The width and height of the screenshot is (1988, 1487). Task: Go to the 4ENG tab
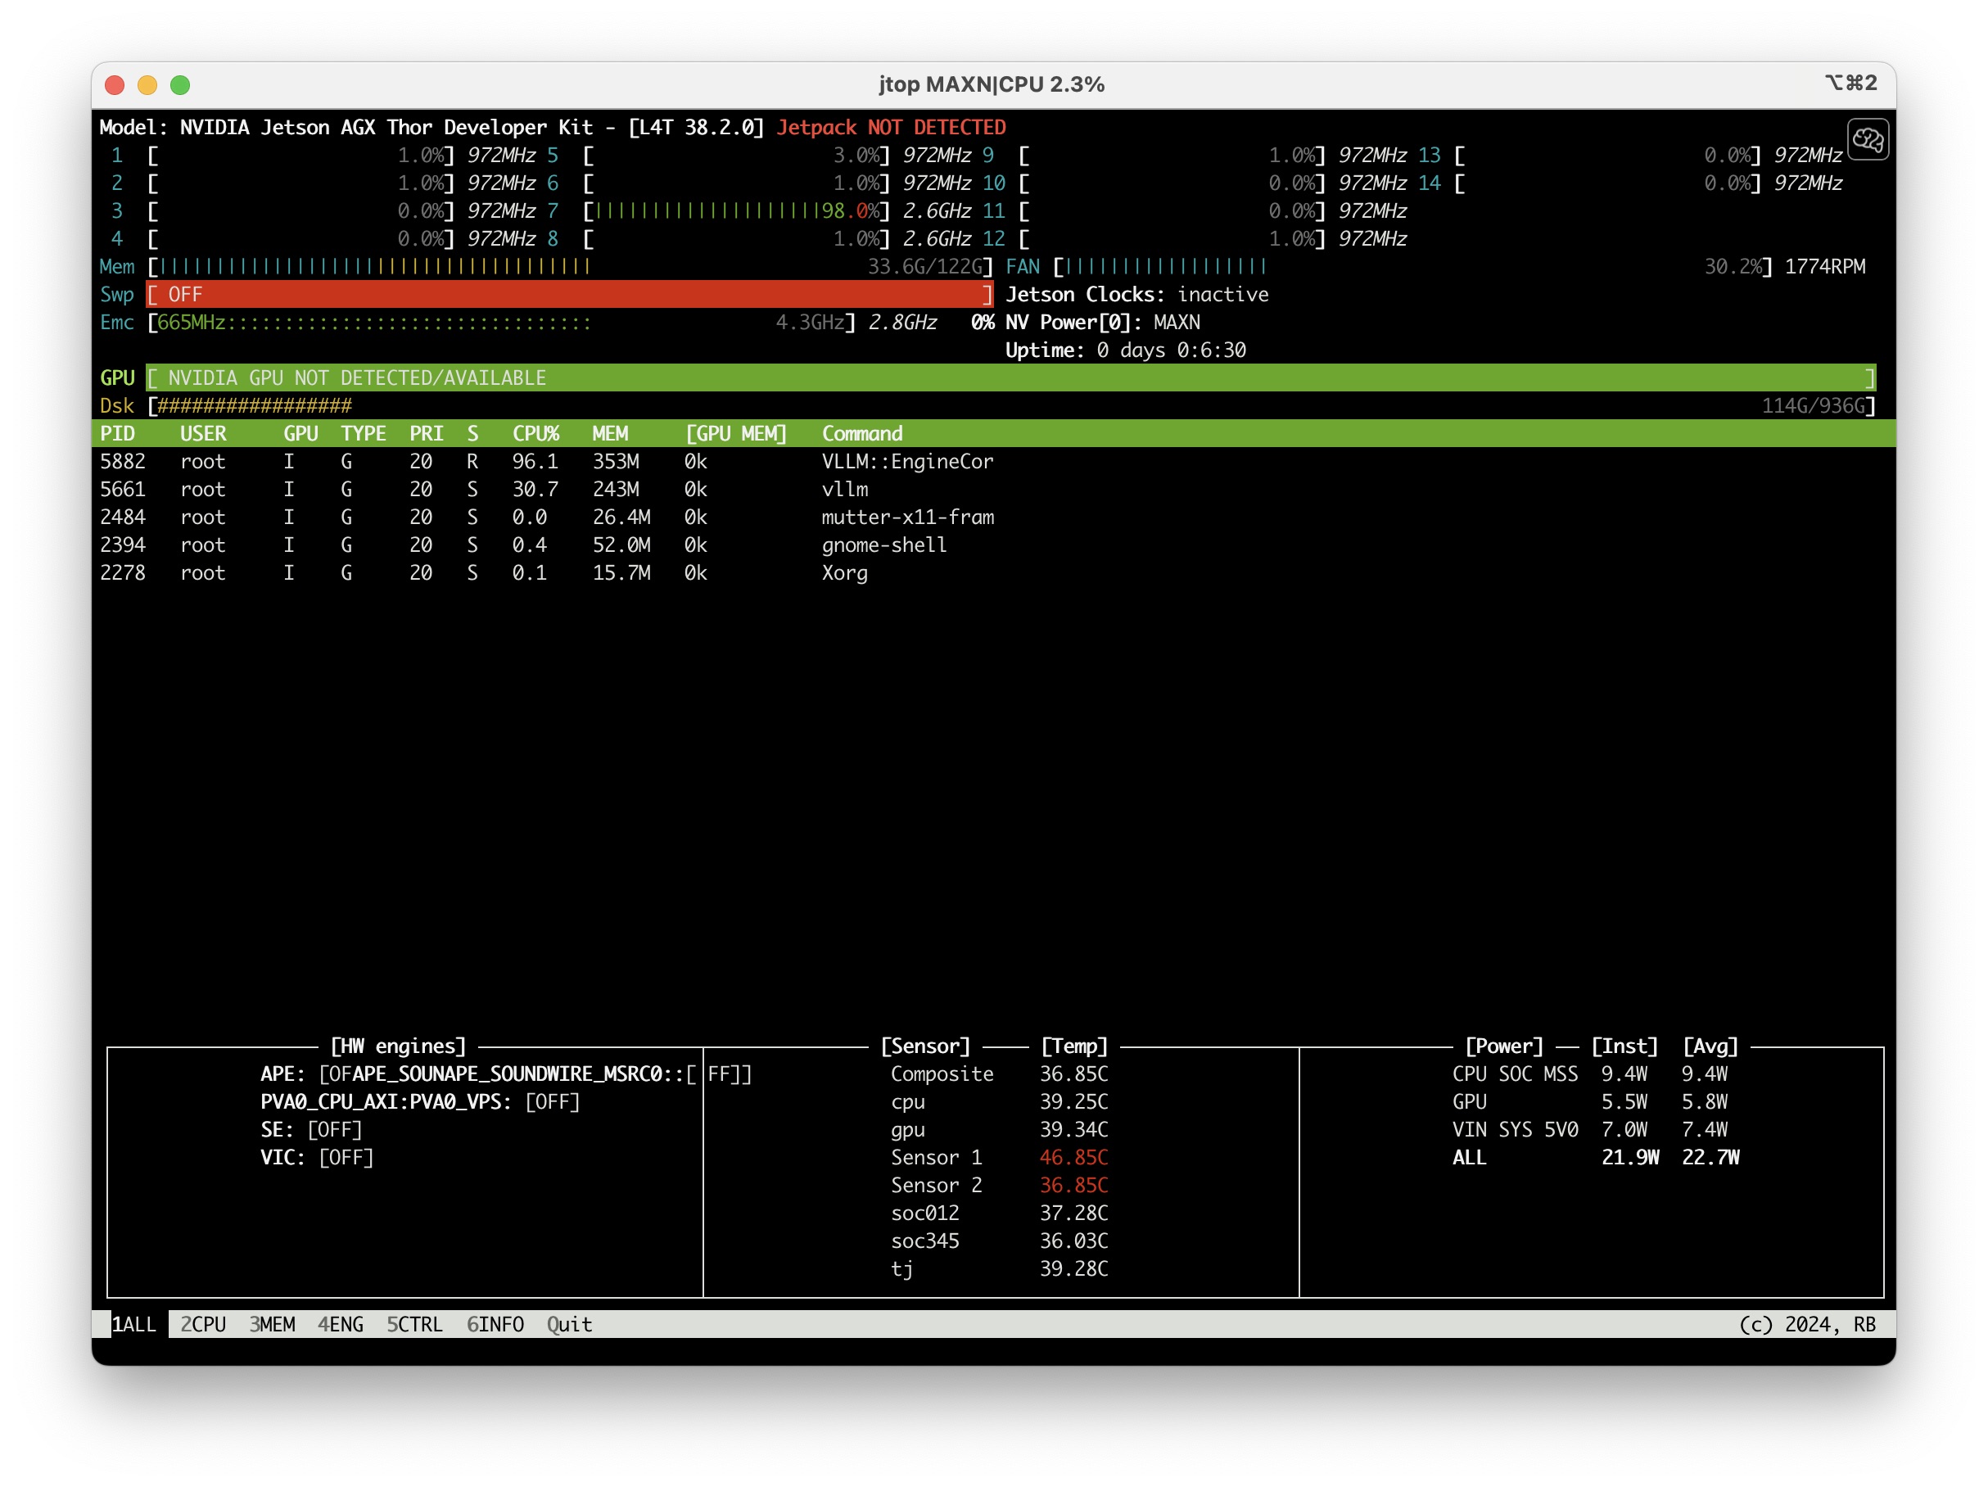tap(341, 1323)
